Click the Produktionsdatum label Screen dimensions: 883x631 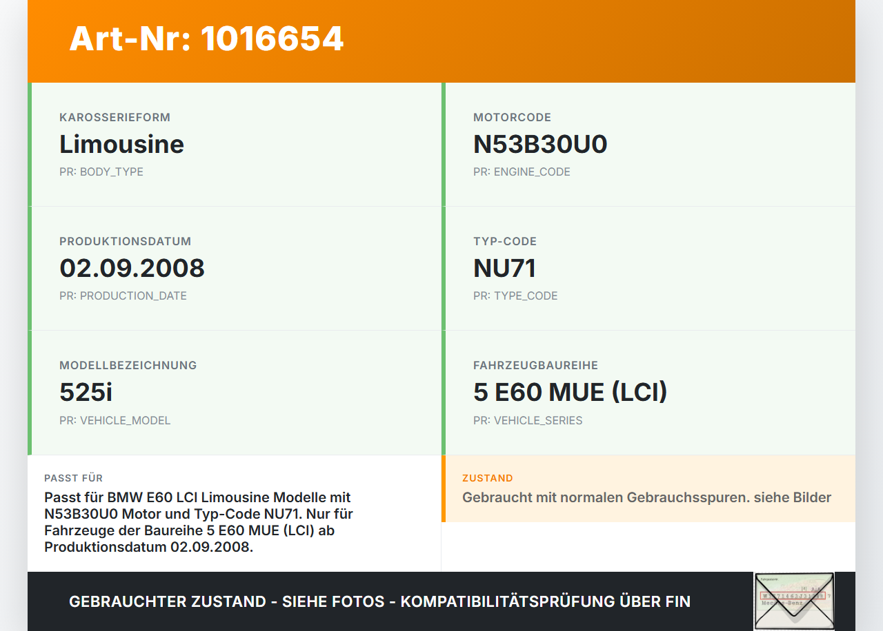(125, 242)
